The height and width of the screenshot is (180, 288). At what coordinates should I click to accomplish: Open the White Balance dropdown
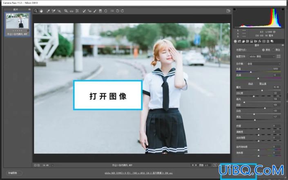(264, 64)
